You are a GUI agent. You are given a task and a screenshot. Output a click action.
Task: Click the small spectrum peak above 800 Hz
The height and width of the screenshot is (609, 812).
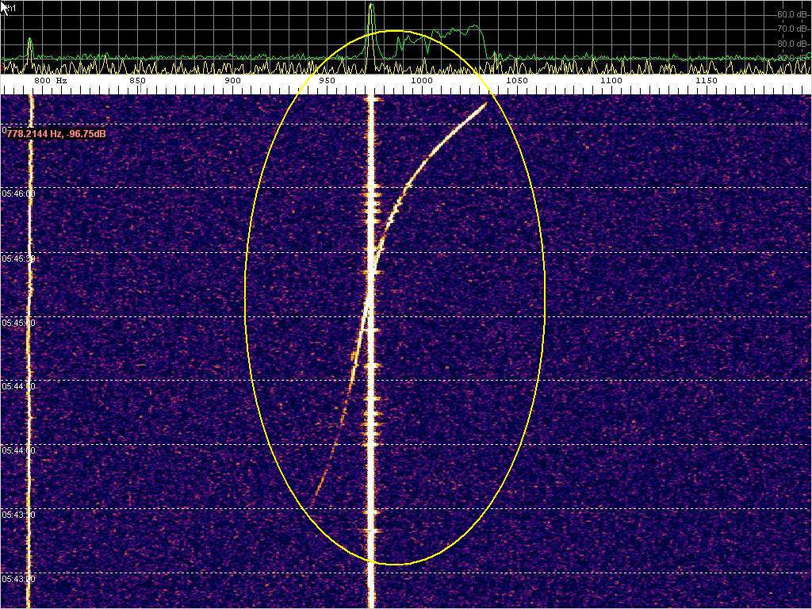[30, 41]
